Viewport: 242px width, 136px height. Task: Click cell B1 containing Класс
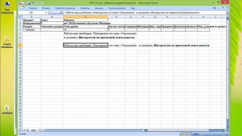point(52,20)
